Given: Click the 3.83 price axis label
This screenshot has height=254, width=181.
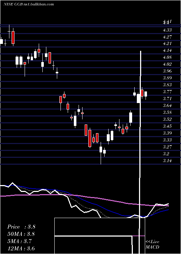Looking at the screenshot, I should [x=167, y=85].
